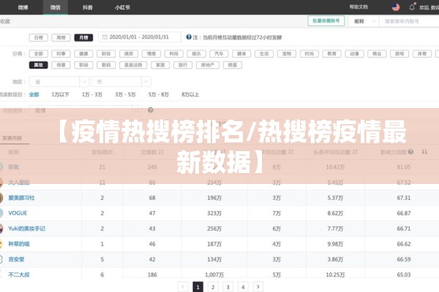The image size is (439, 292).
Task: Filter by the 健康 category
Action: (83, 53)
